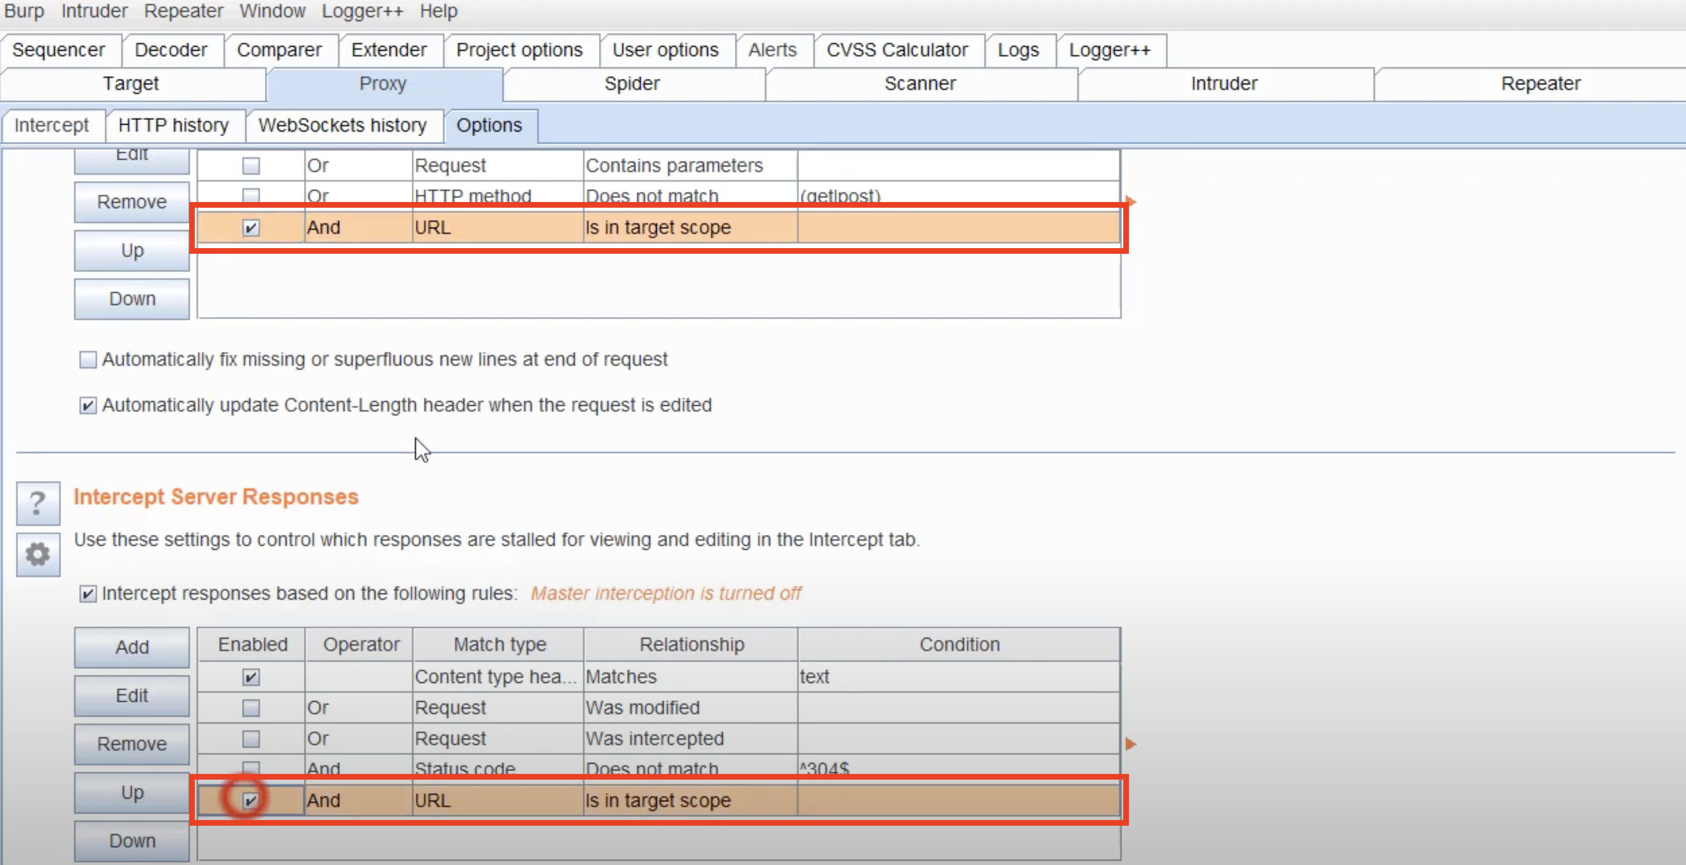The height and width of the screenshot is (865, 1686).
Task: Select the 'Request Was intercepted' rule row
Action: click(654, 738)
